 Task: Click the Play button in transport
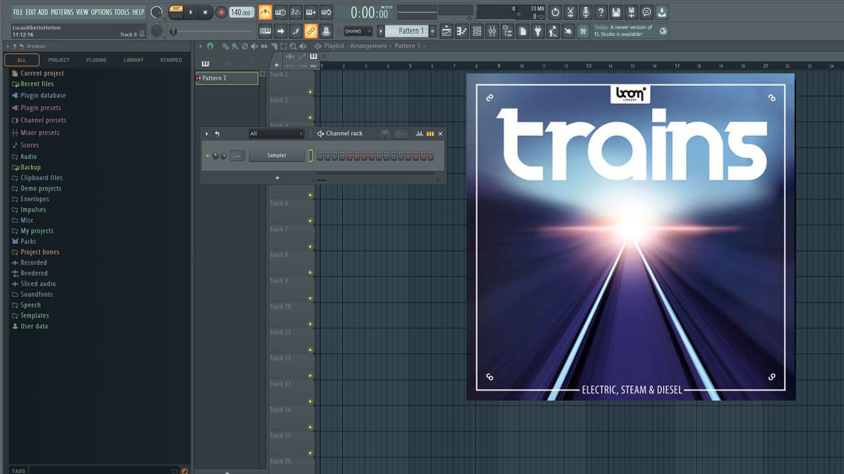[x=191, y=12]
